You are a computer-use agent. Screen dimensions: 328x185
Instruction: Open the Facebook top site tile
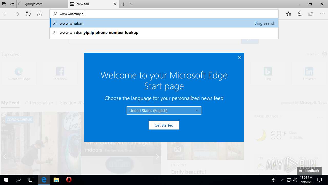pos(60,74)
